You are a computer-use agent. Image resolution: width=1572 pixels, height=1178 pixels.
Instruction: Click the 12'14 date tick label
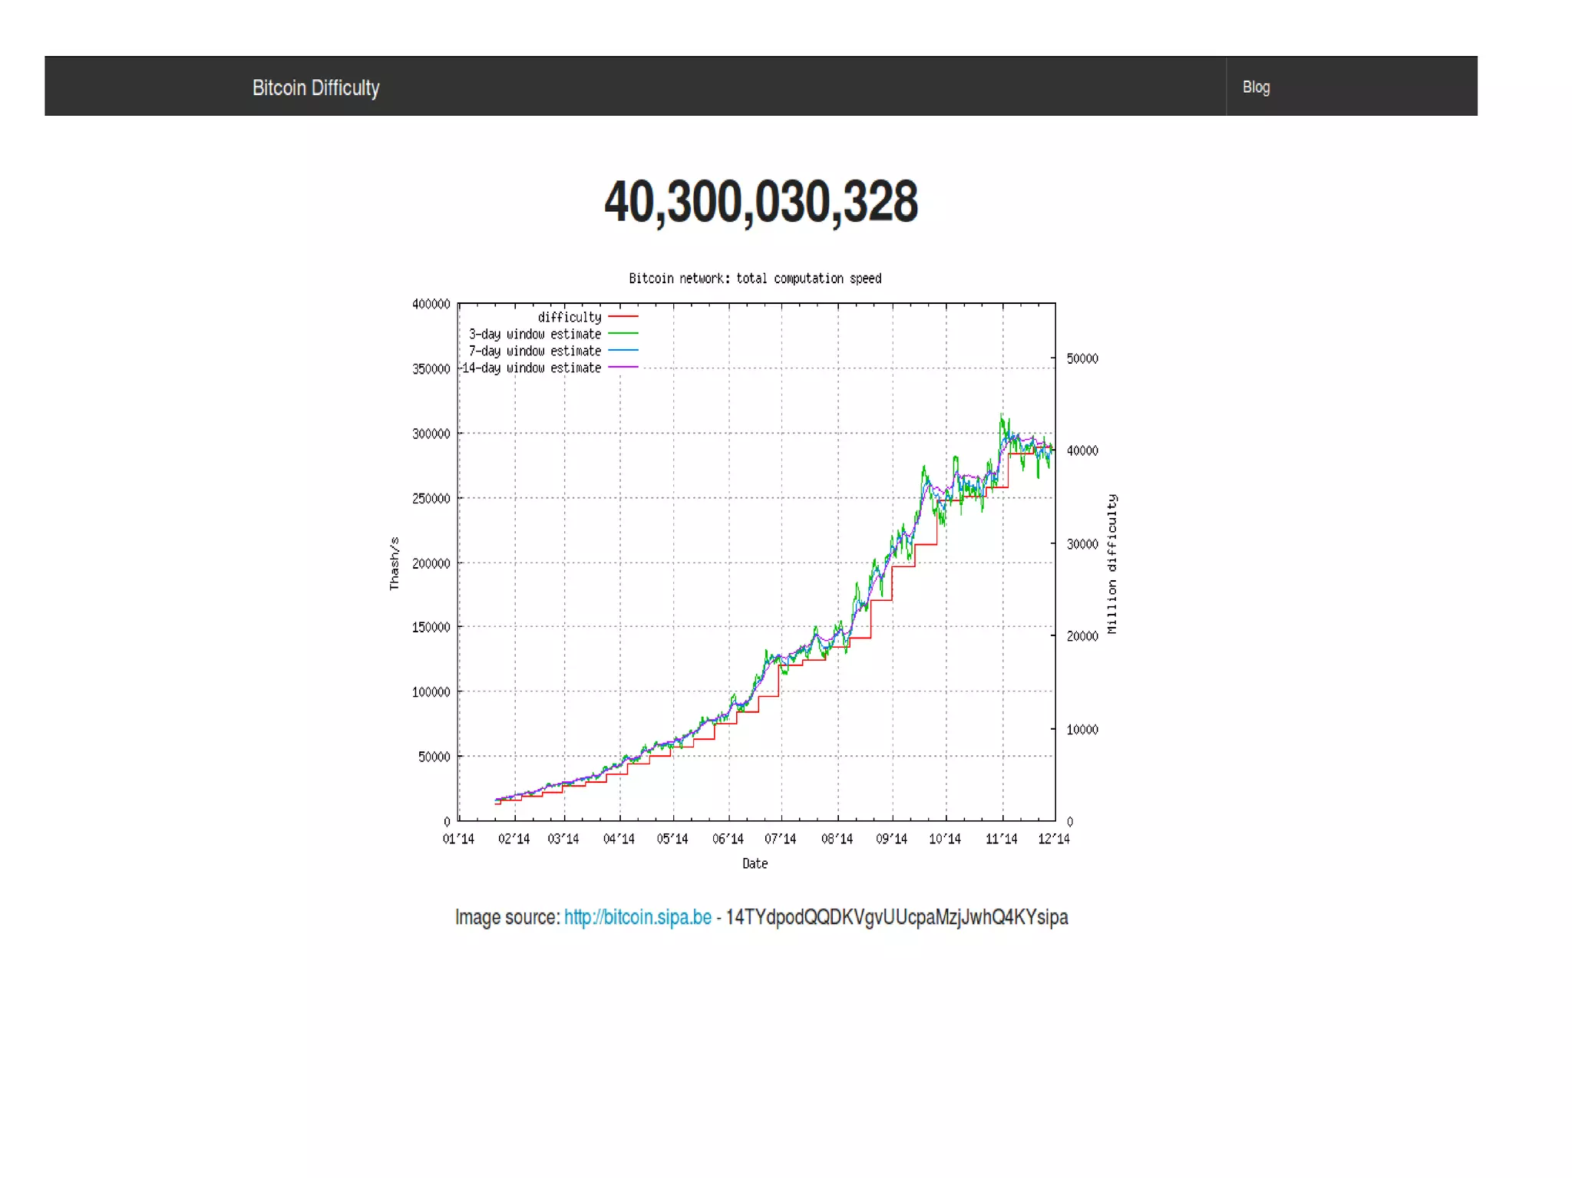1053,839
